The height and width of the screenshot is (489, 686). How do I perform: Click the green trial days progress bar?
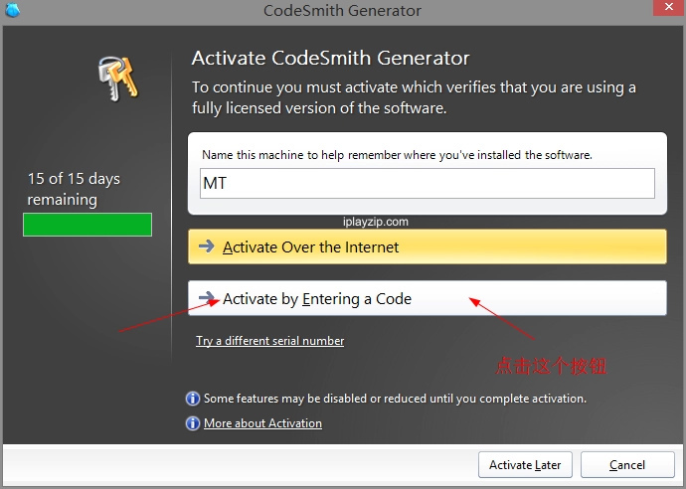(87, 225)
